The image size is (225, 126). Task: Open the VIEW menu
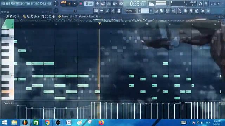(x=28, y=3)
